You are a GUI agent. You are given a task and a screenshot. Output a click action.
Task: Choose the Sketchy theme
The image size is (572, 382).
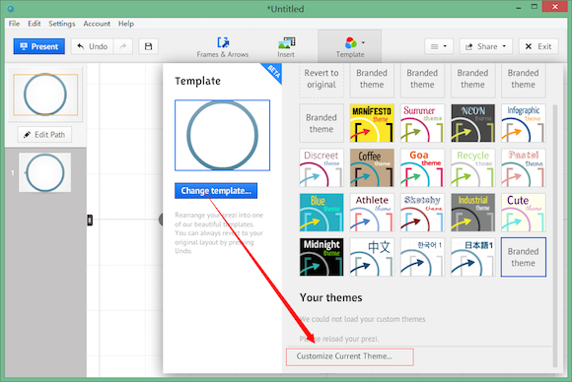(422, 213)
